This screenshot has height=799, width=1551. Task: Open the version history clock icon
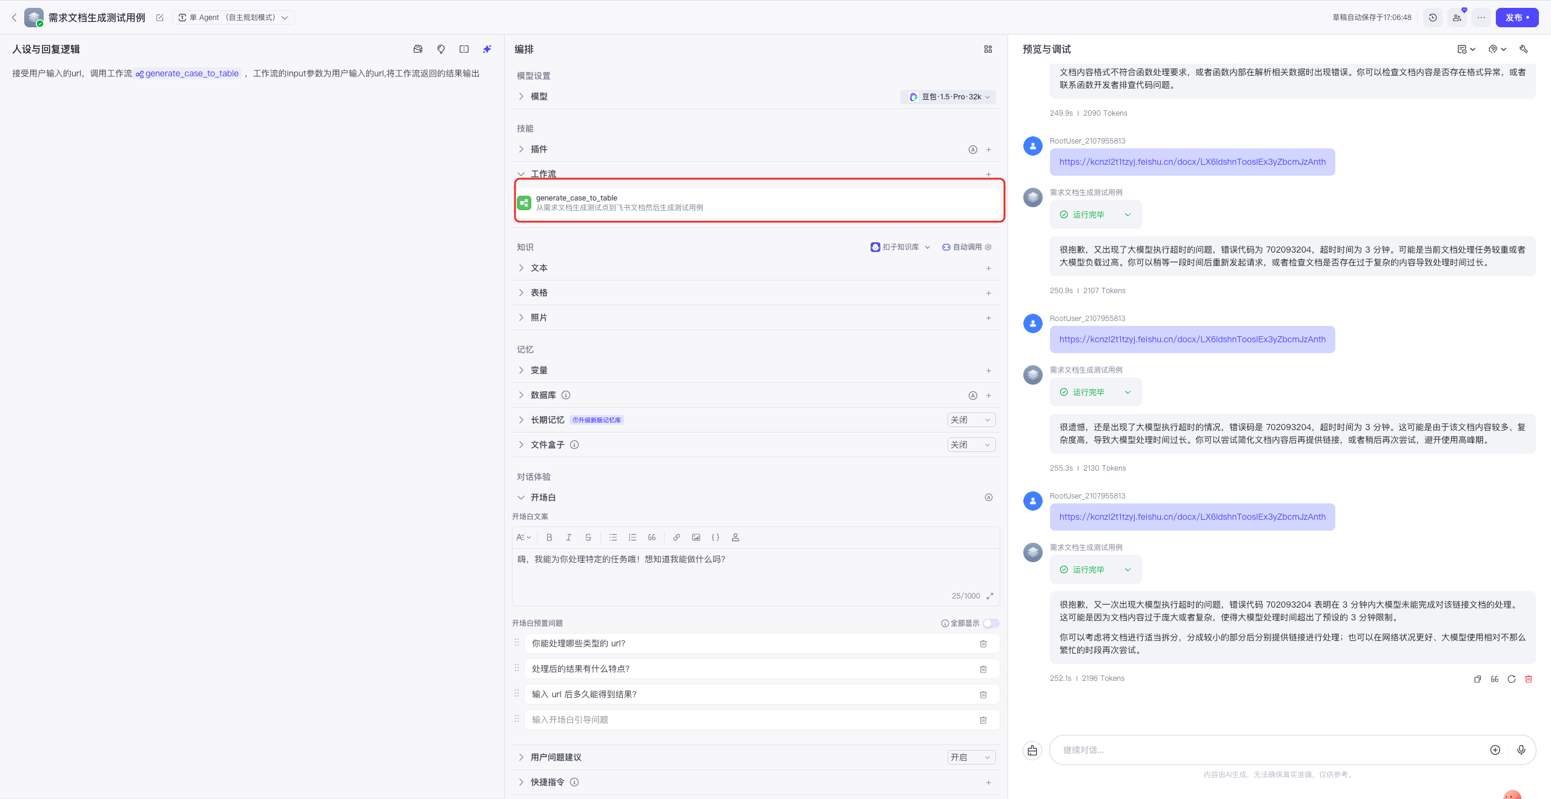click(x=1433, y=18)
